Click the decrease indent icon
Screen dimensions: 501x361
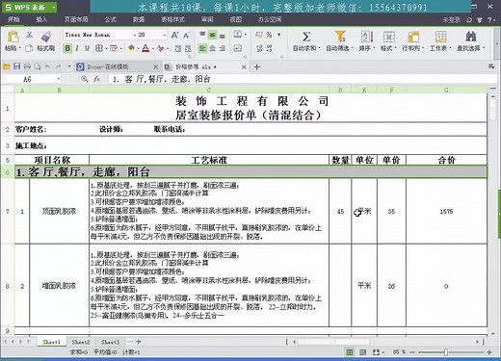pyautogui.click(x=178, y=48)
